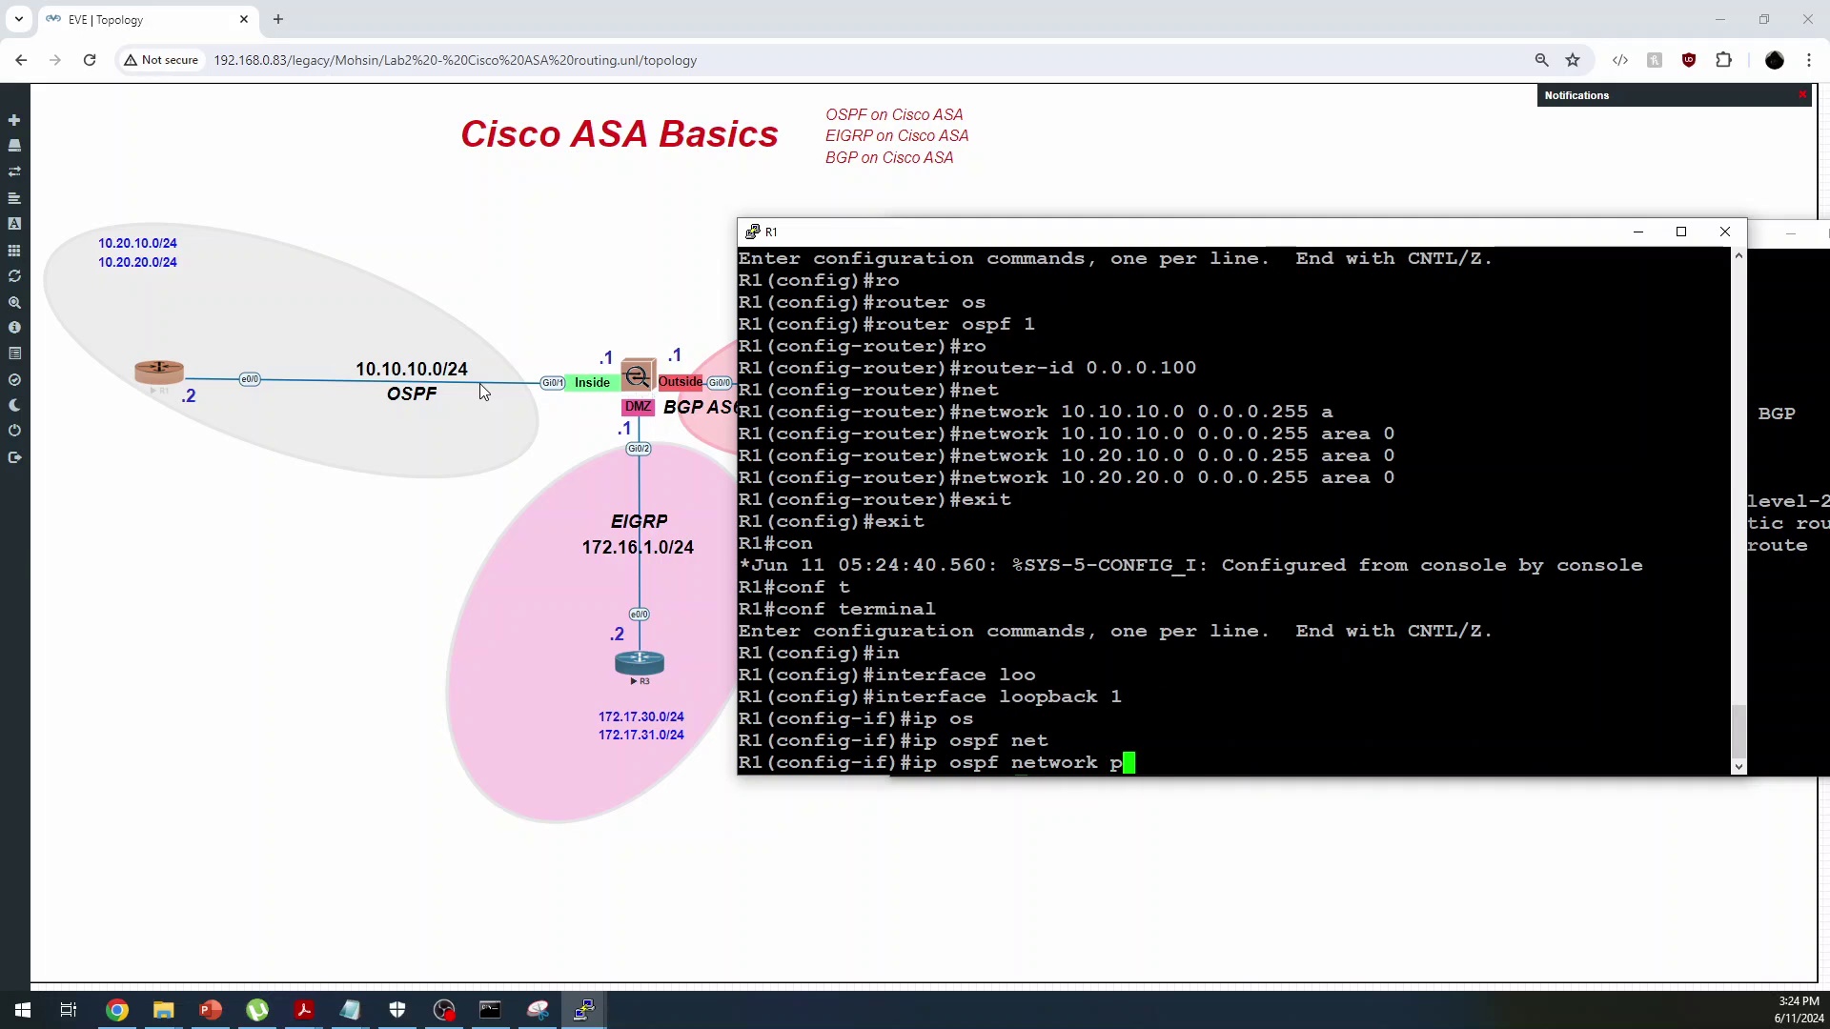Select the EVE | Topology tab
The width and height of the screenshot is (1830, 1029).
[x=148, y=19]
